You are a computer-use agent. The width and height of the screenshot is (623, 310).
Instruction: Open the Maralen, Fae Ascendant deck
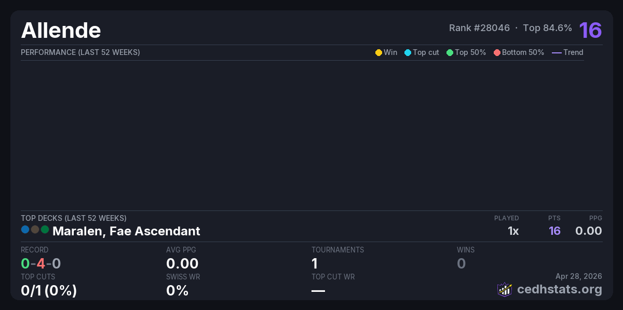click(x=126, y=231)
